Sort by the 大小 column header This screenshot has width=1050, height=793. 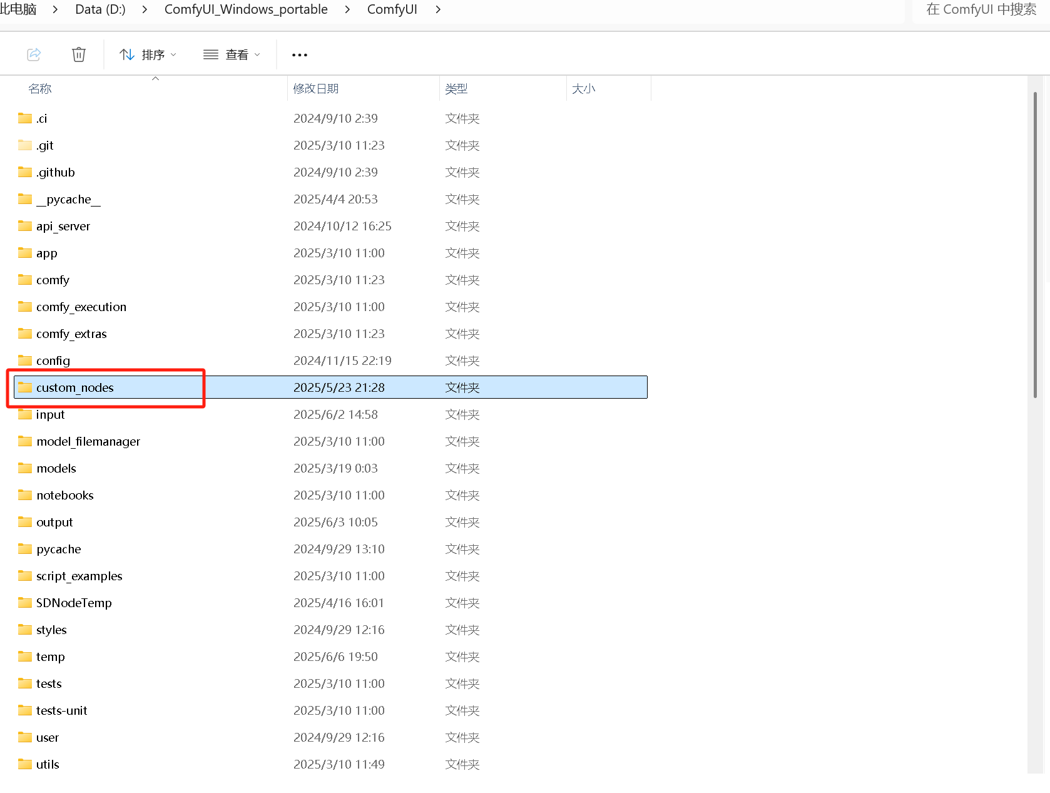point(583,89)
